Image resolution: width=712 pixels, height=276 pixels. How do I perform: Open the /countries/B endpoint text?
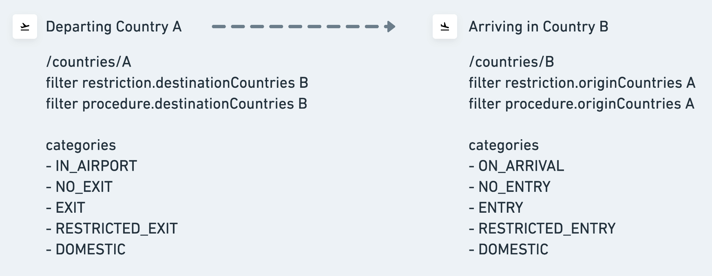(x=511, y=62)
